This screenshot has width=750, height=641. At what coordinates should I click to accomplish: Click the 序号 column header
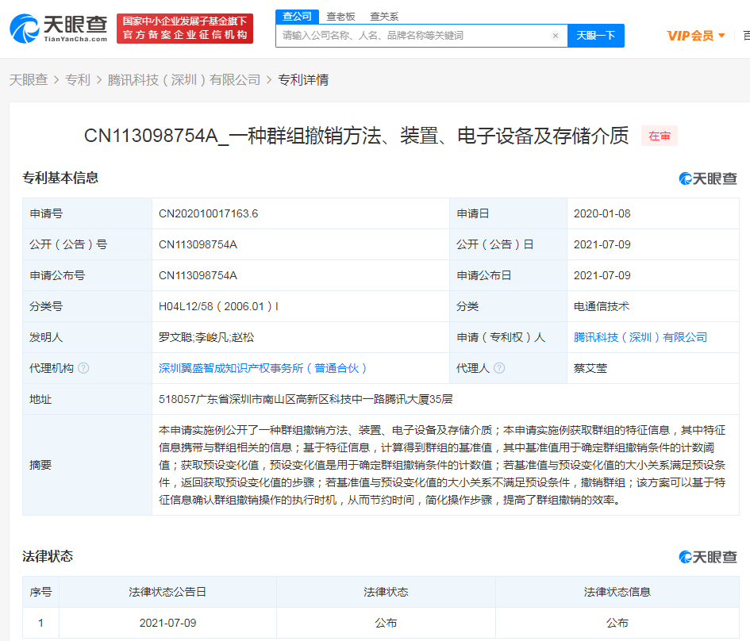tap(40, 592)
